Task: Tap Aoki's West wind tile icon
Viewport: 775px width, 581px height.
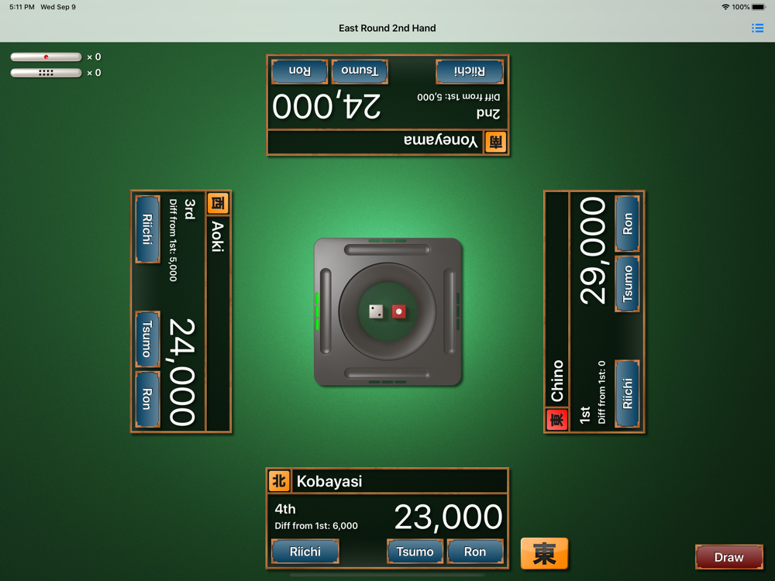Action: coord(218,202)
